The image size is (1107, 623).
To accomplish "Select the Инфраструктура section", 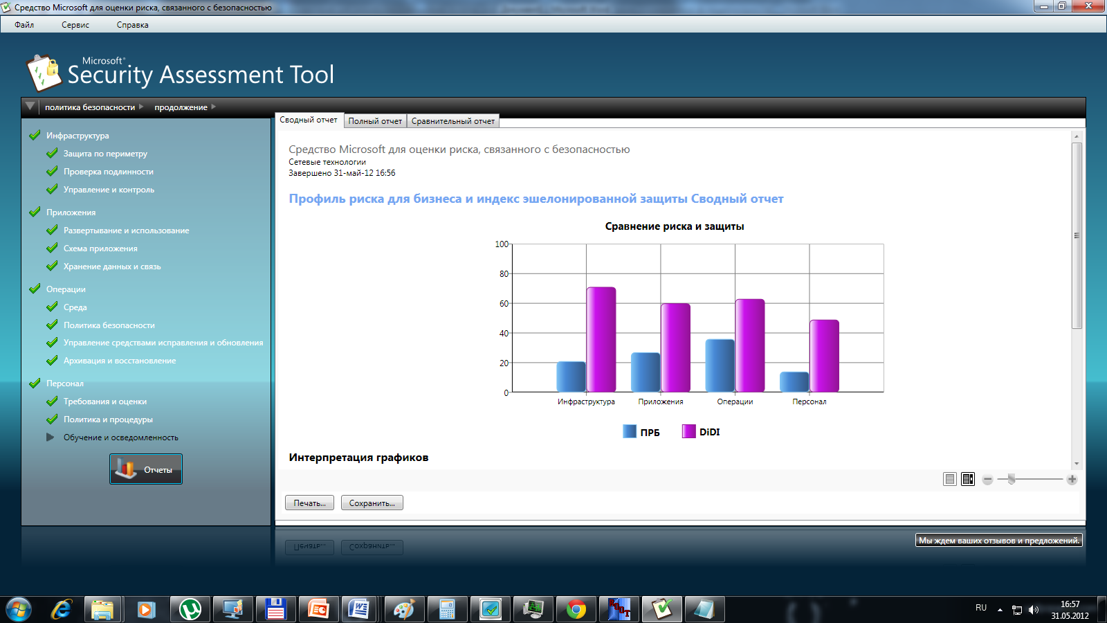I will (x=77, y=136).
